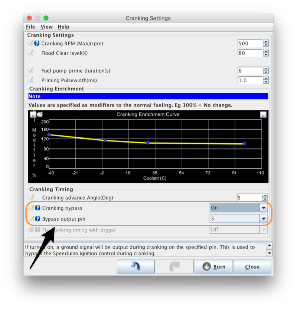Click the help icon for Bypass output pin
Screen dimensions: 297x309
pos(37,219)
